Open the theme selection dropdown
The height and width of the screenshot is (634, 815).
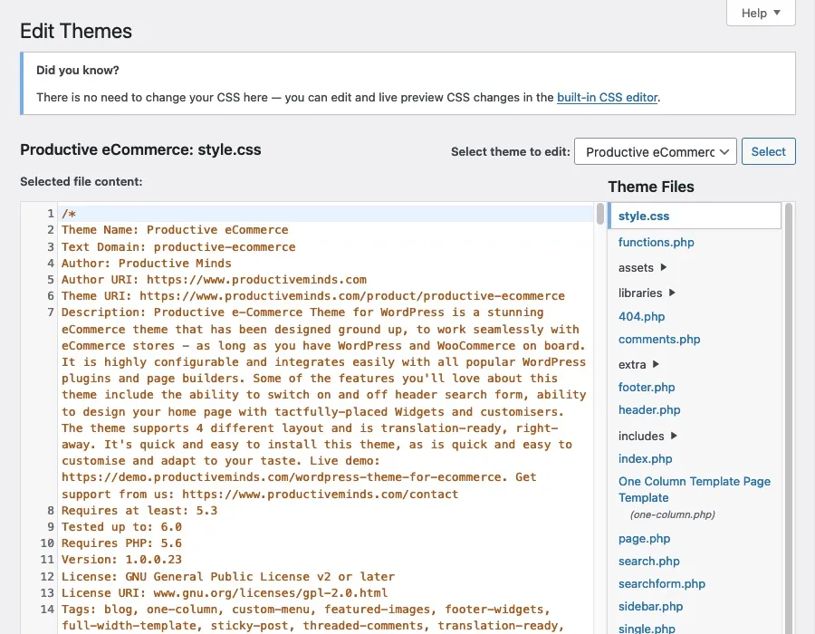(655, 152)
